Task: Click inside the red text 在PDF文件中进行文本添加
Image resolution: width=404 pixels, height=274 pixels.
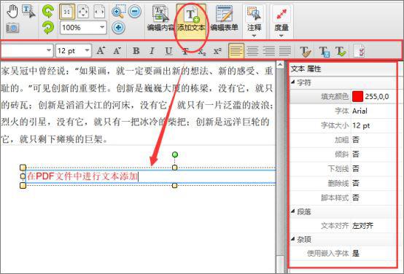Action: 82,176
